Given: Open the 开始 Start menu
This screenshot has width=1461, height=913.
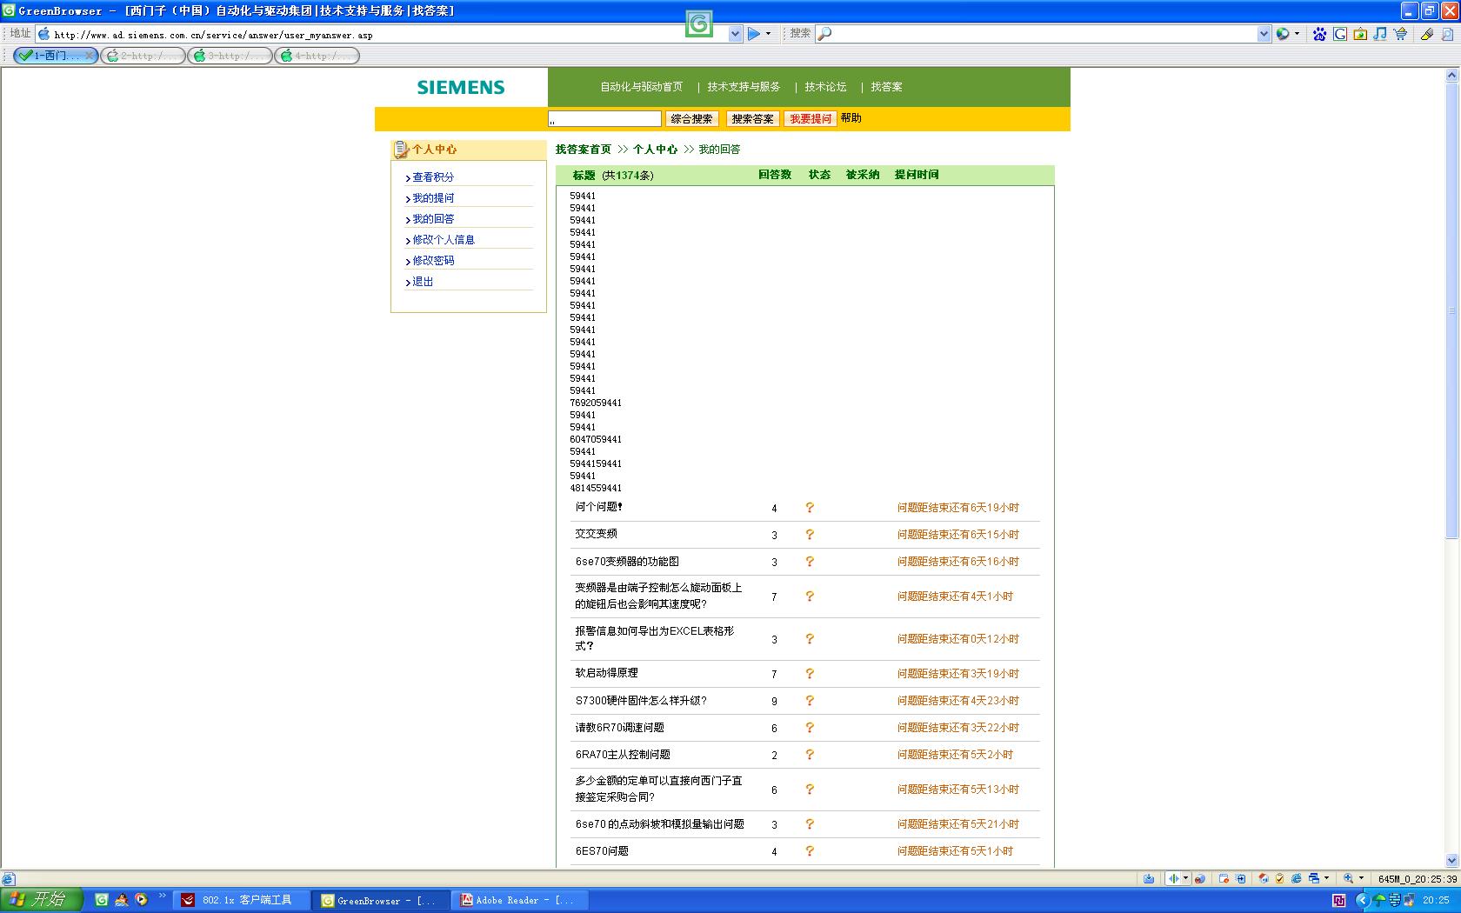Looking at the screenshot, I should [x=42, y=900].
